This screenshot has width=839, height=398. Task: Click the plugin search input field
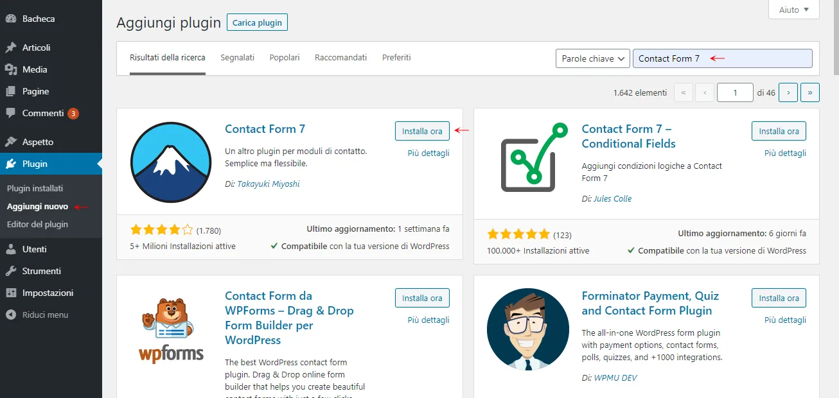click(x=722, y=58)
